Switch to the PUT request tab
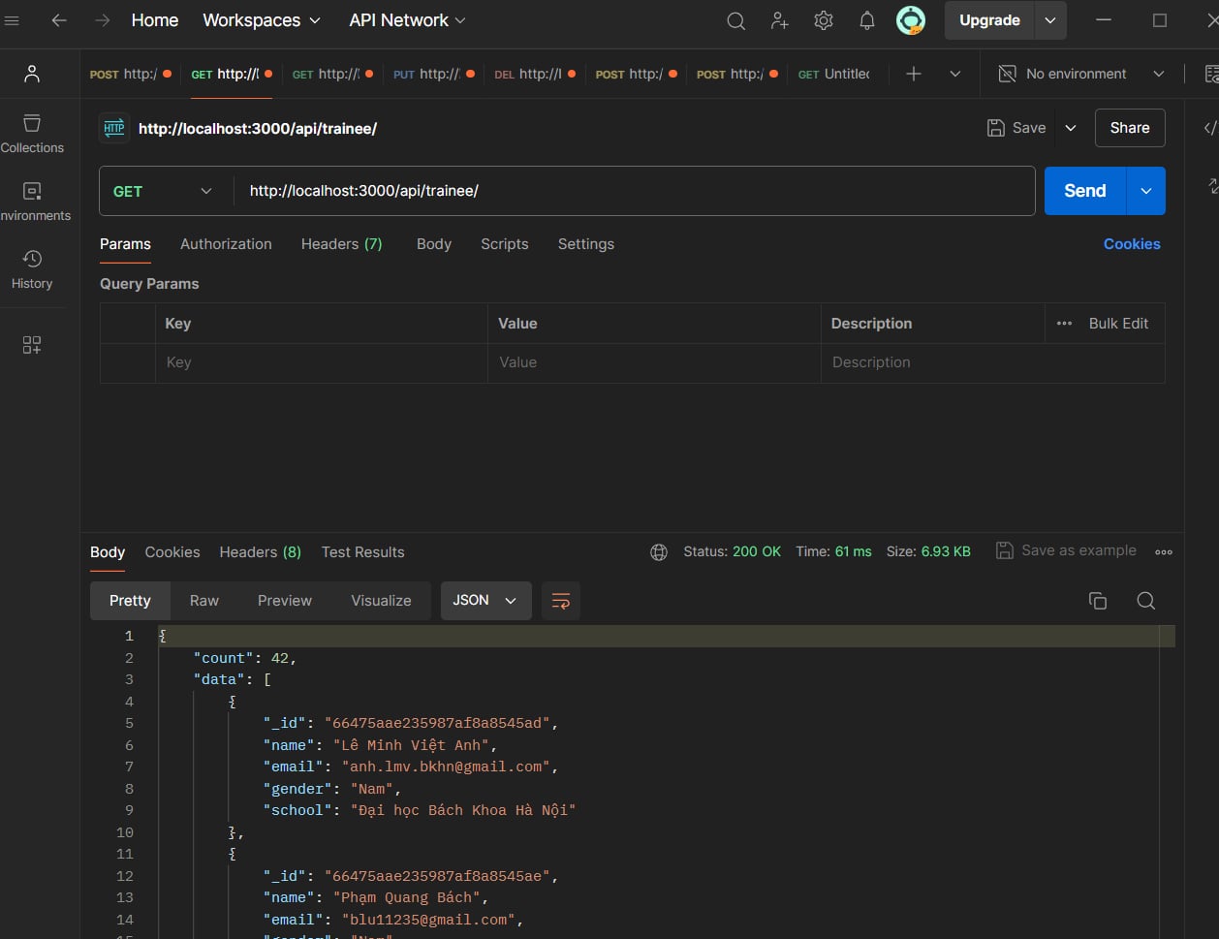 (433, 74)
